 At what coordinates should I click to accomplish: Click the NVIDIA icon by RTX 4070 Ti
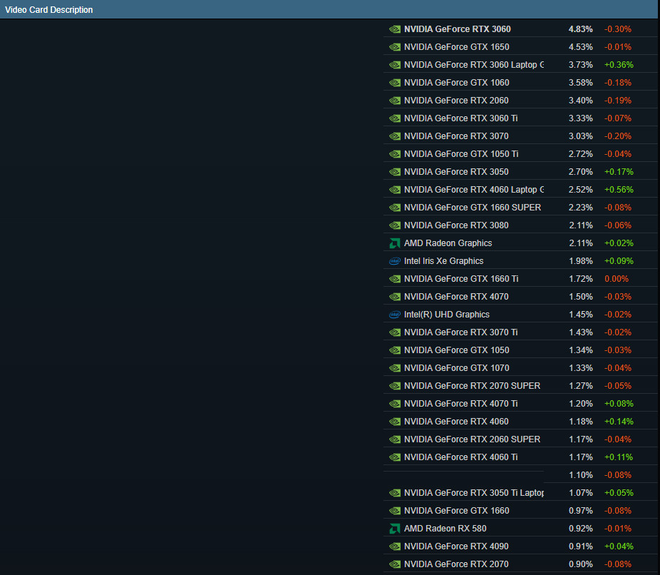pyautogui.click(x=395, y=404)
